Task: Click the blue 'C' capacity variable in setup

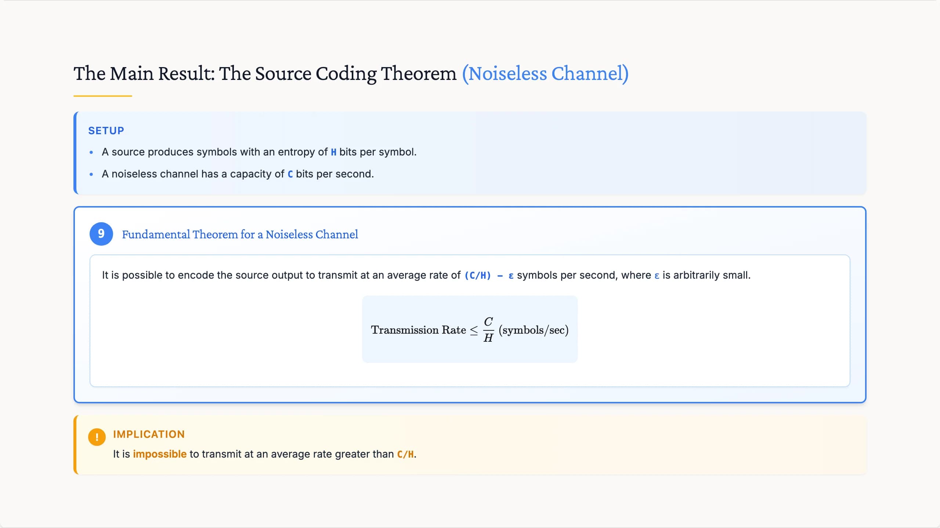Action: 290,174
